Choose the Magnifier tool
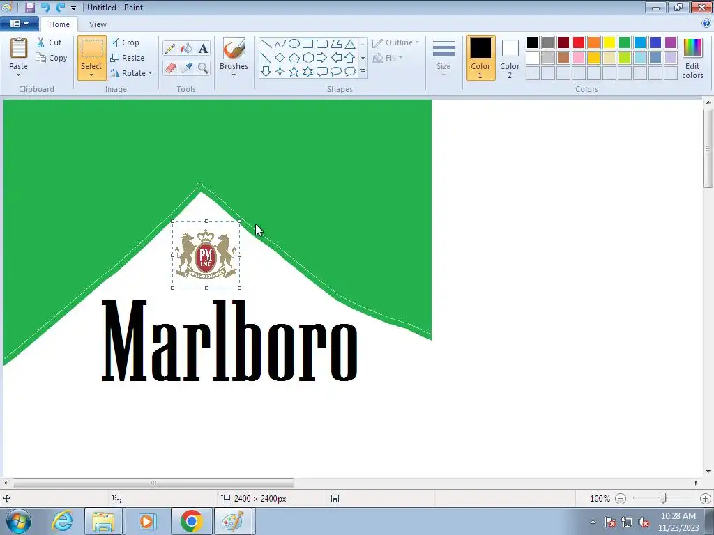Viewport: 714px width, 535px height. [203, 68]
